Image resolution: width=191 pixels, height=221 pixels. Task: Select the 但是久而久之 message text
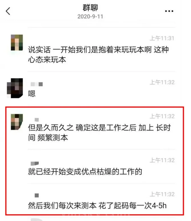click(x=99, y=133)
